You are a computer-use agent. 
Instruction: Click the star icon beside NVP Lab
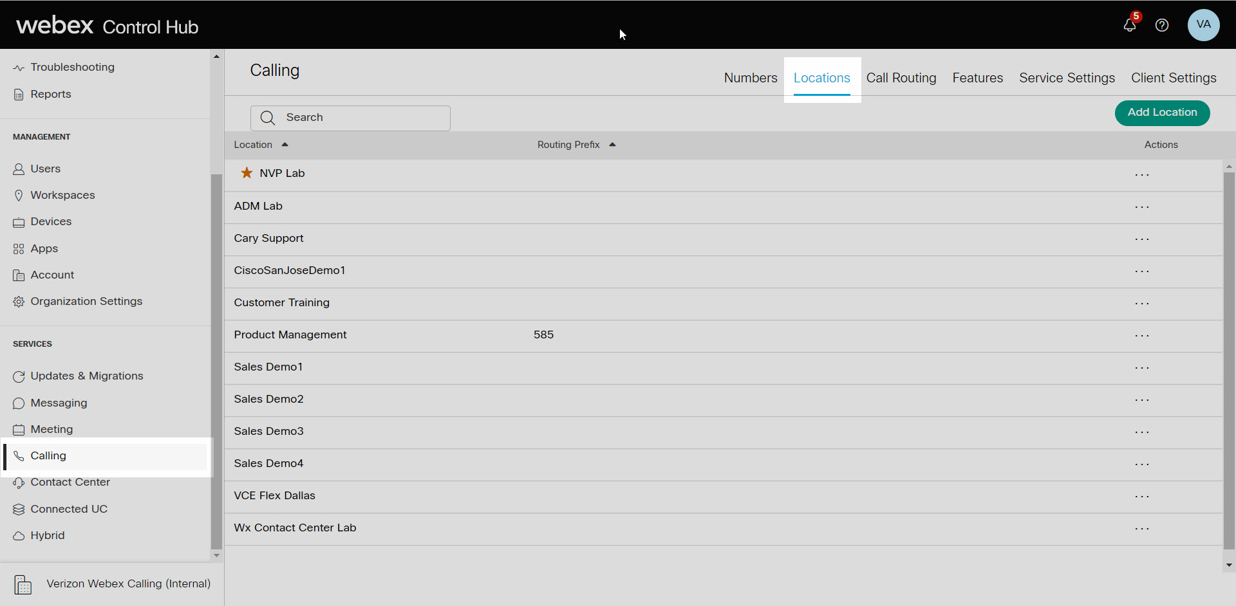click(246, 173)
